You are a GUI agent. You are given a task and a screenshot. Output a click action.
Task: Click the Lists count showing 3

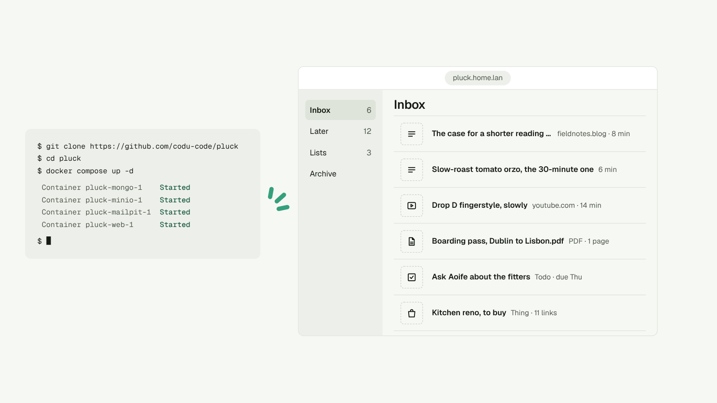pos(369,153)
